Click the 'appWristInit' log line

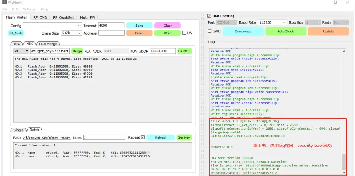click(221, 147)
